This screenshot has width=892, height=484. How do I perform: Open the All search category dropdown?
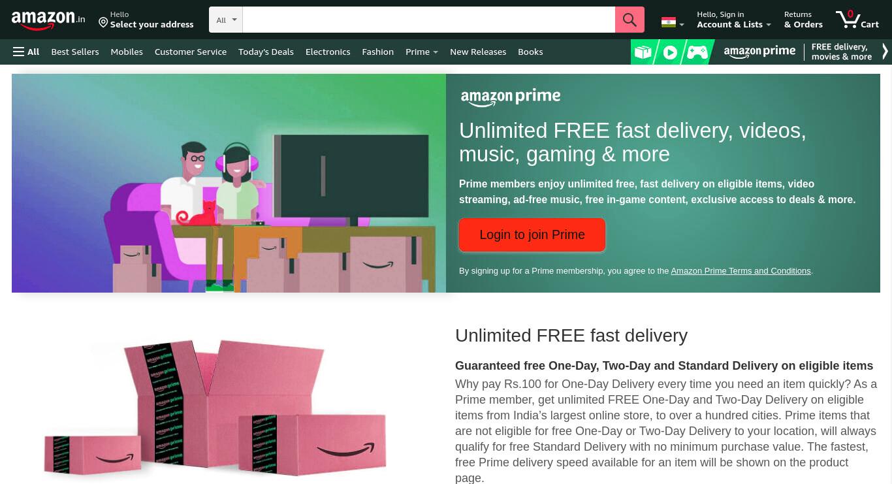click(x=226, y=20)
